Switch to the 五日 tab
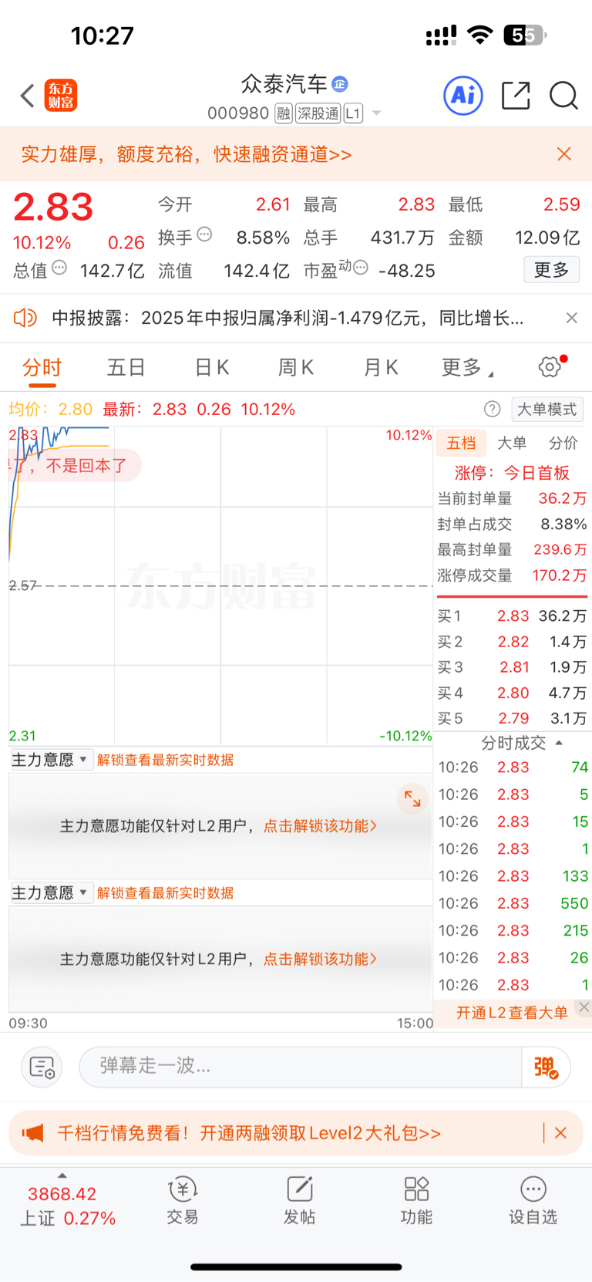This screenshot has width=592, height=1282. click(126, 367)
